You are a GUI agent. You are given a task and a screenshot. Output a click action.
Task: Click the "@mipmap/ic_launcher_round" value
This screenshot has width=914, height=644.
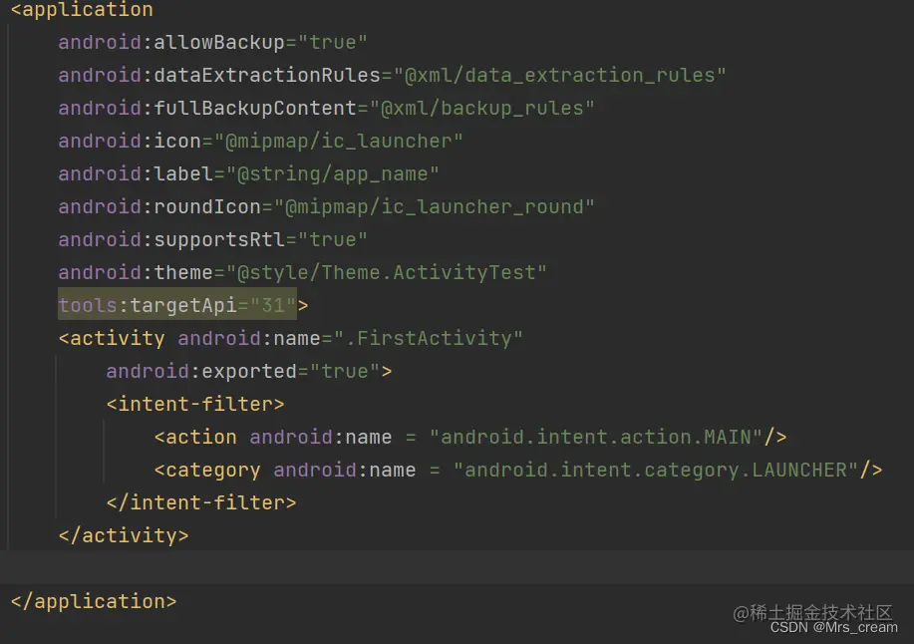click(435, 207)
